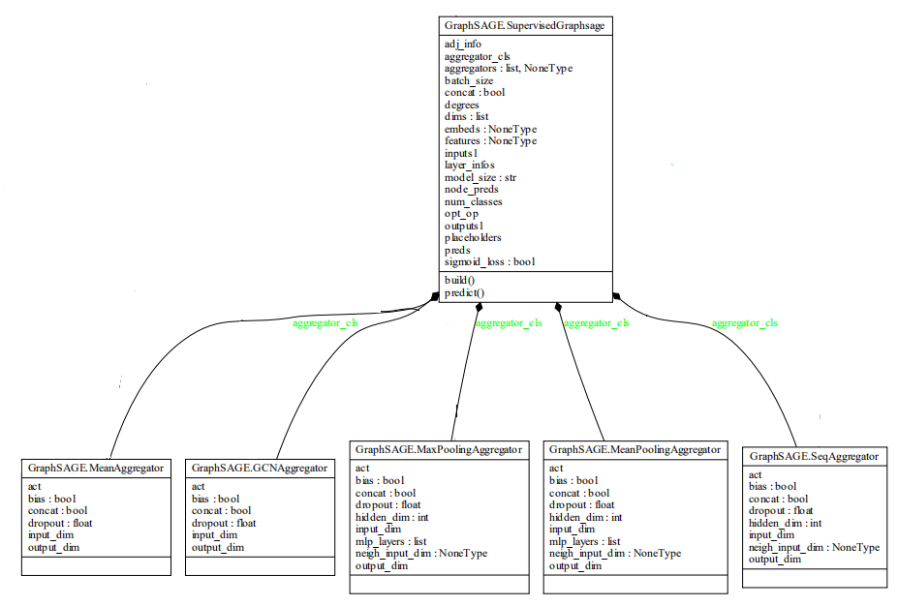Click the aggregator_cls label above MeanPoolingAggregator
This screenshot has width=898, height=607.
tap(595, 323)
